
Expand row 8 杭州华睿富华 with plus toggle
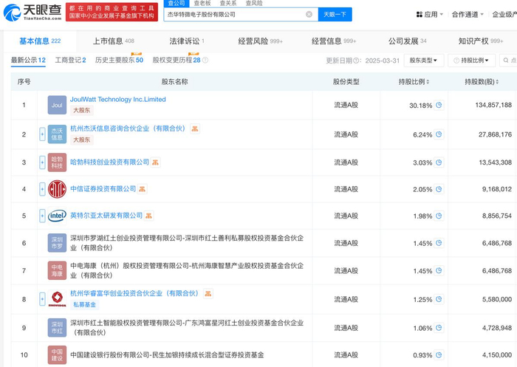point(42,297)
